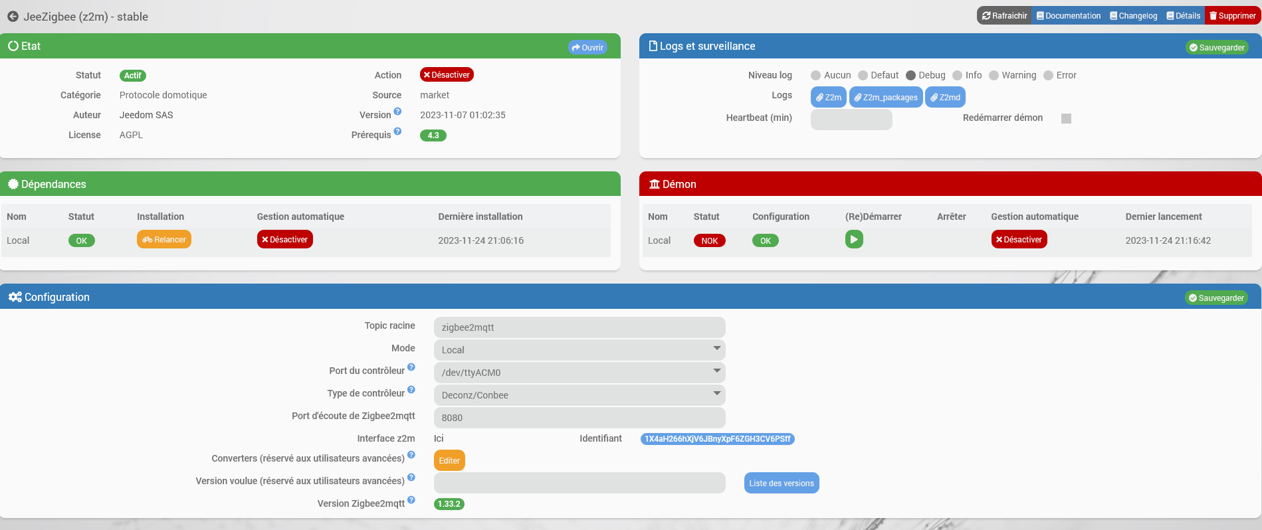Open the Port du contrôleur dropdown
The width and height of the screenshot is (1262, 530).
point(579,373)
